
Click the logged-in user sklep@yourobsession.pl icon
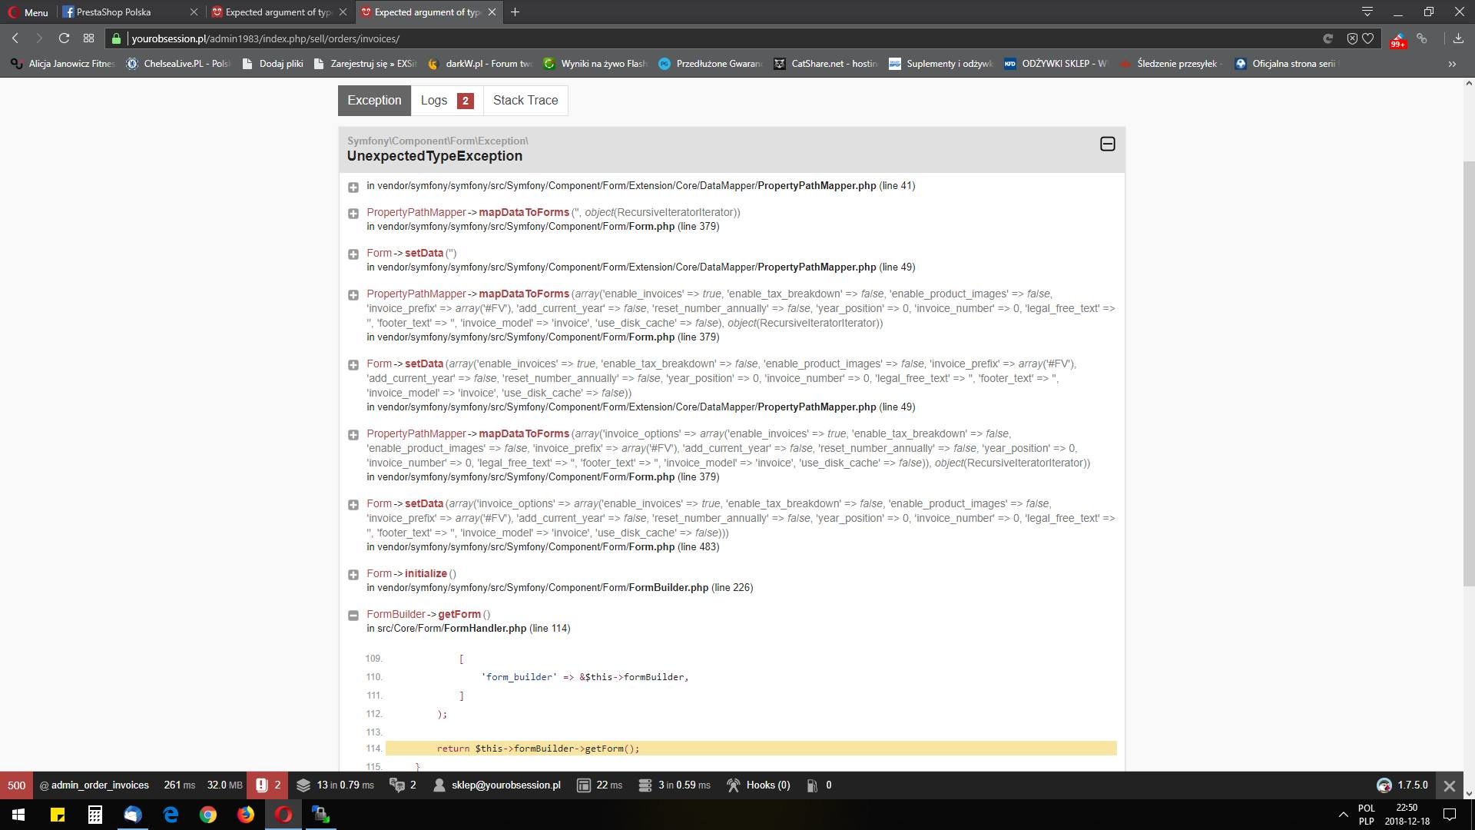[x=439, y=785]
